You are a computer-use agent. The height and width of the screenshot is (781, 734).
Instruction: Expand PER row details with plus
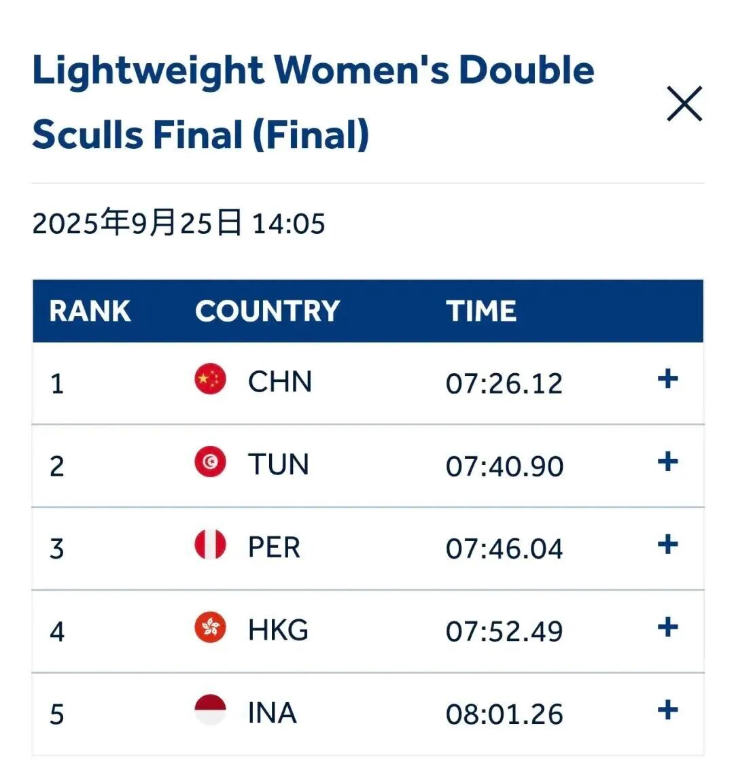click(x=667, y=544)
